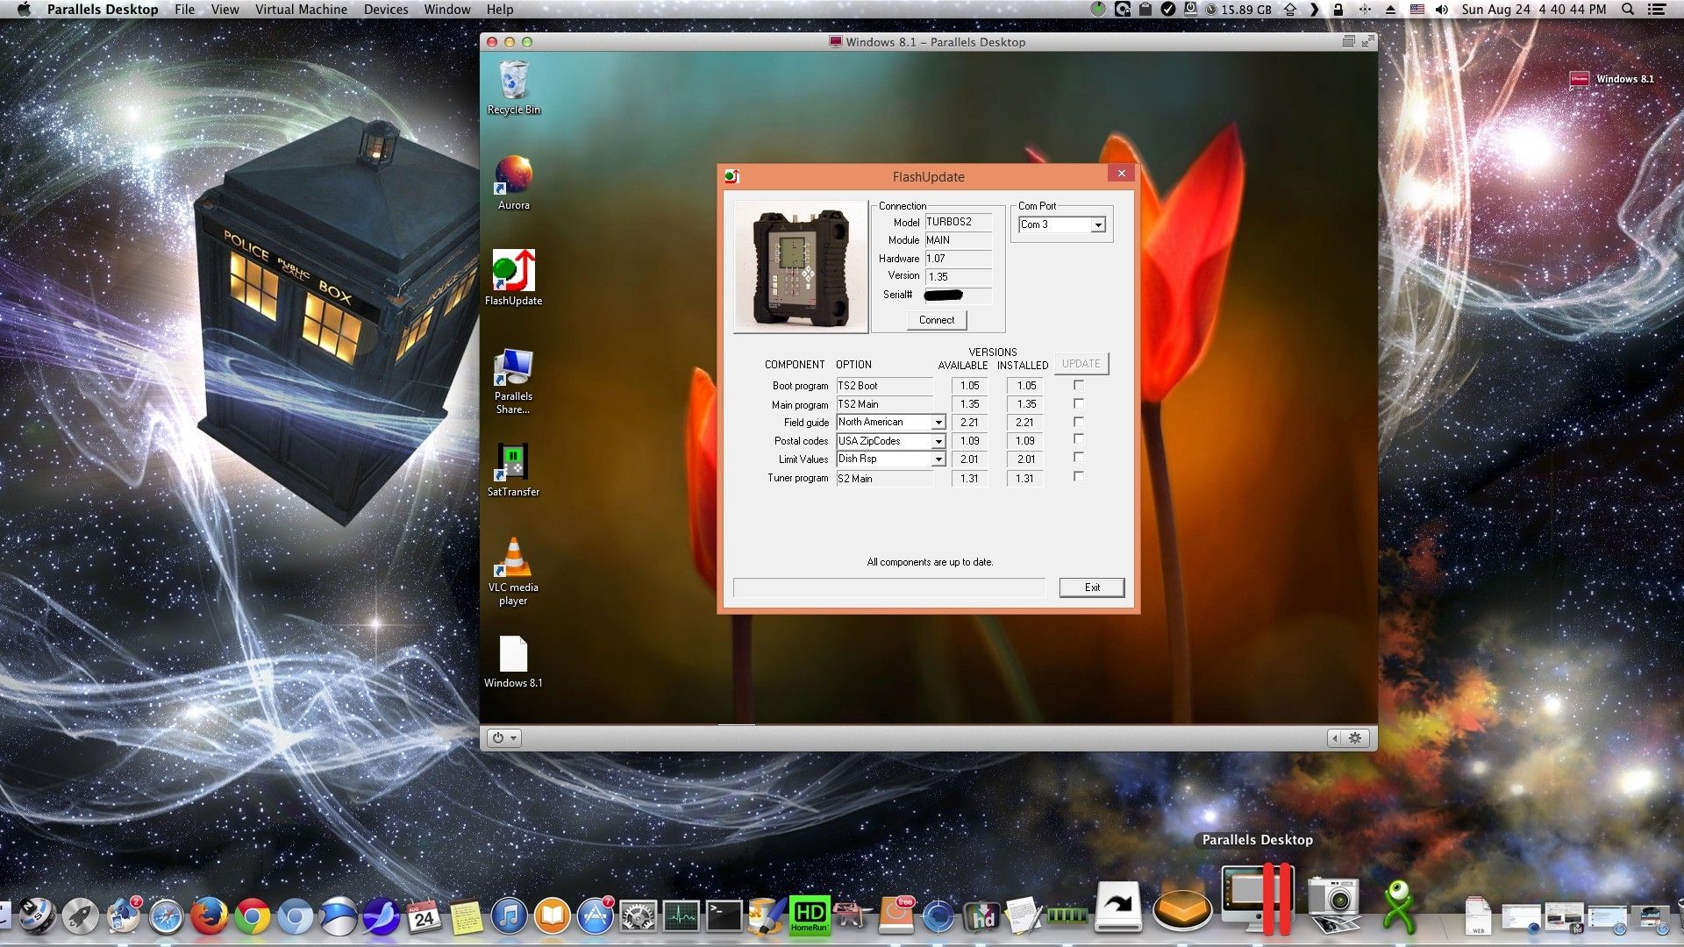The width and height of the screenshot is (1684, 947).
Task: Open Image Capture camera icon in Dock
Action: coord(1333,905)
